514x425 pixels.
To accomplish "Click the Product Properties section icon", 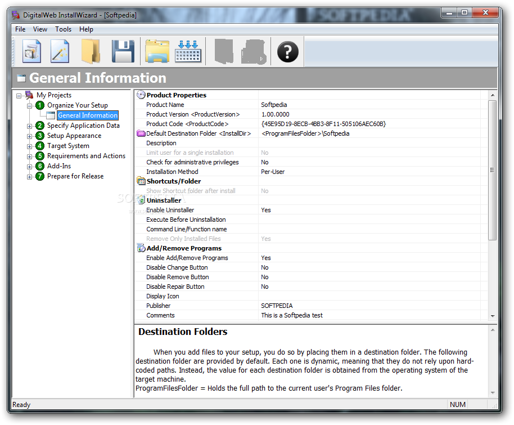I will [141, 95].
